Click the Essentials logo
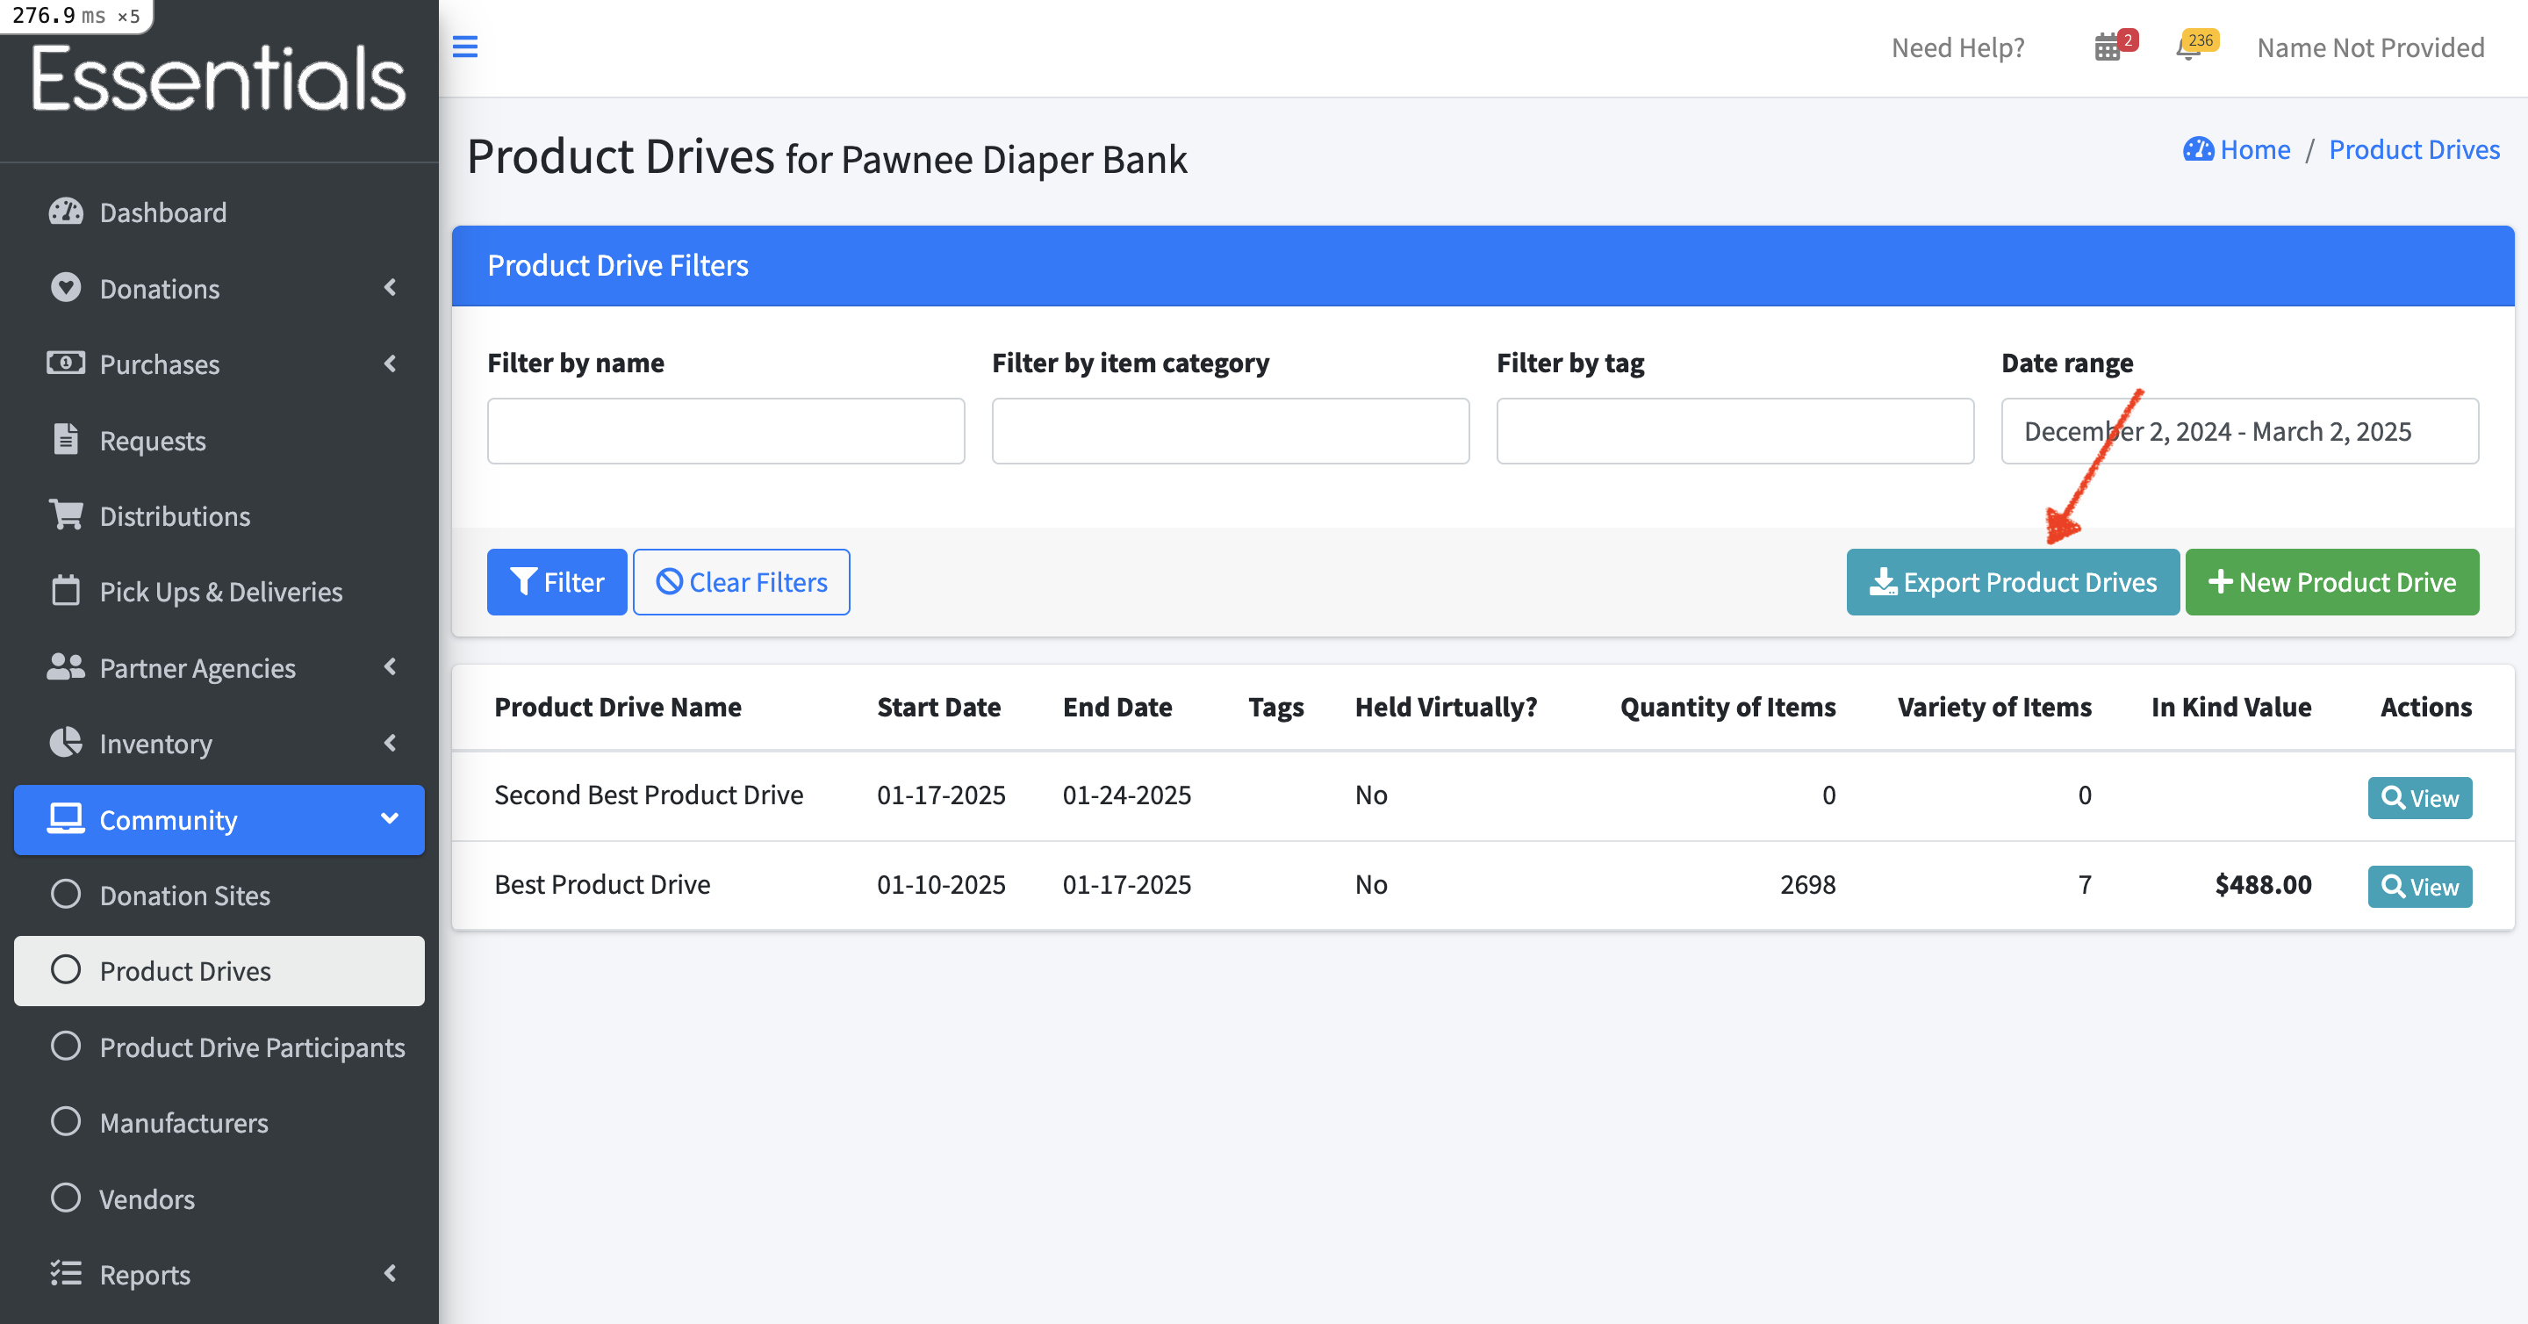The image size is (2528, 1324). click(218, 78)
